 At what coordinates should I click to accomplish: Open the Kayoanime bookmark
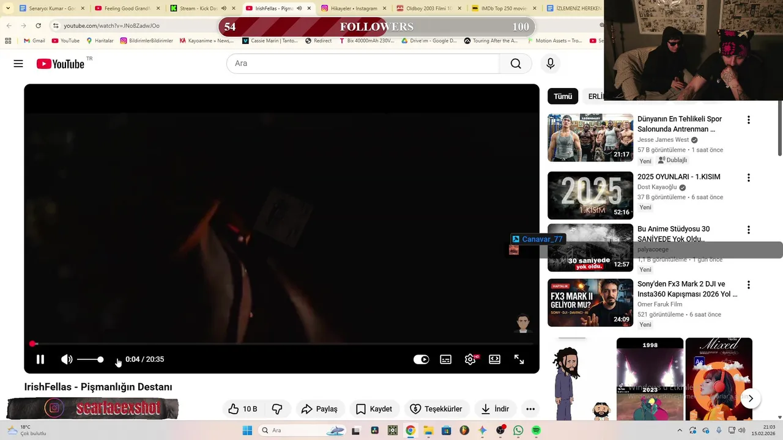pyautogui.click(x=206, y=41)
